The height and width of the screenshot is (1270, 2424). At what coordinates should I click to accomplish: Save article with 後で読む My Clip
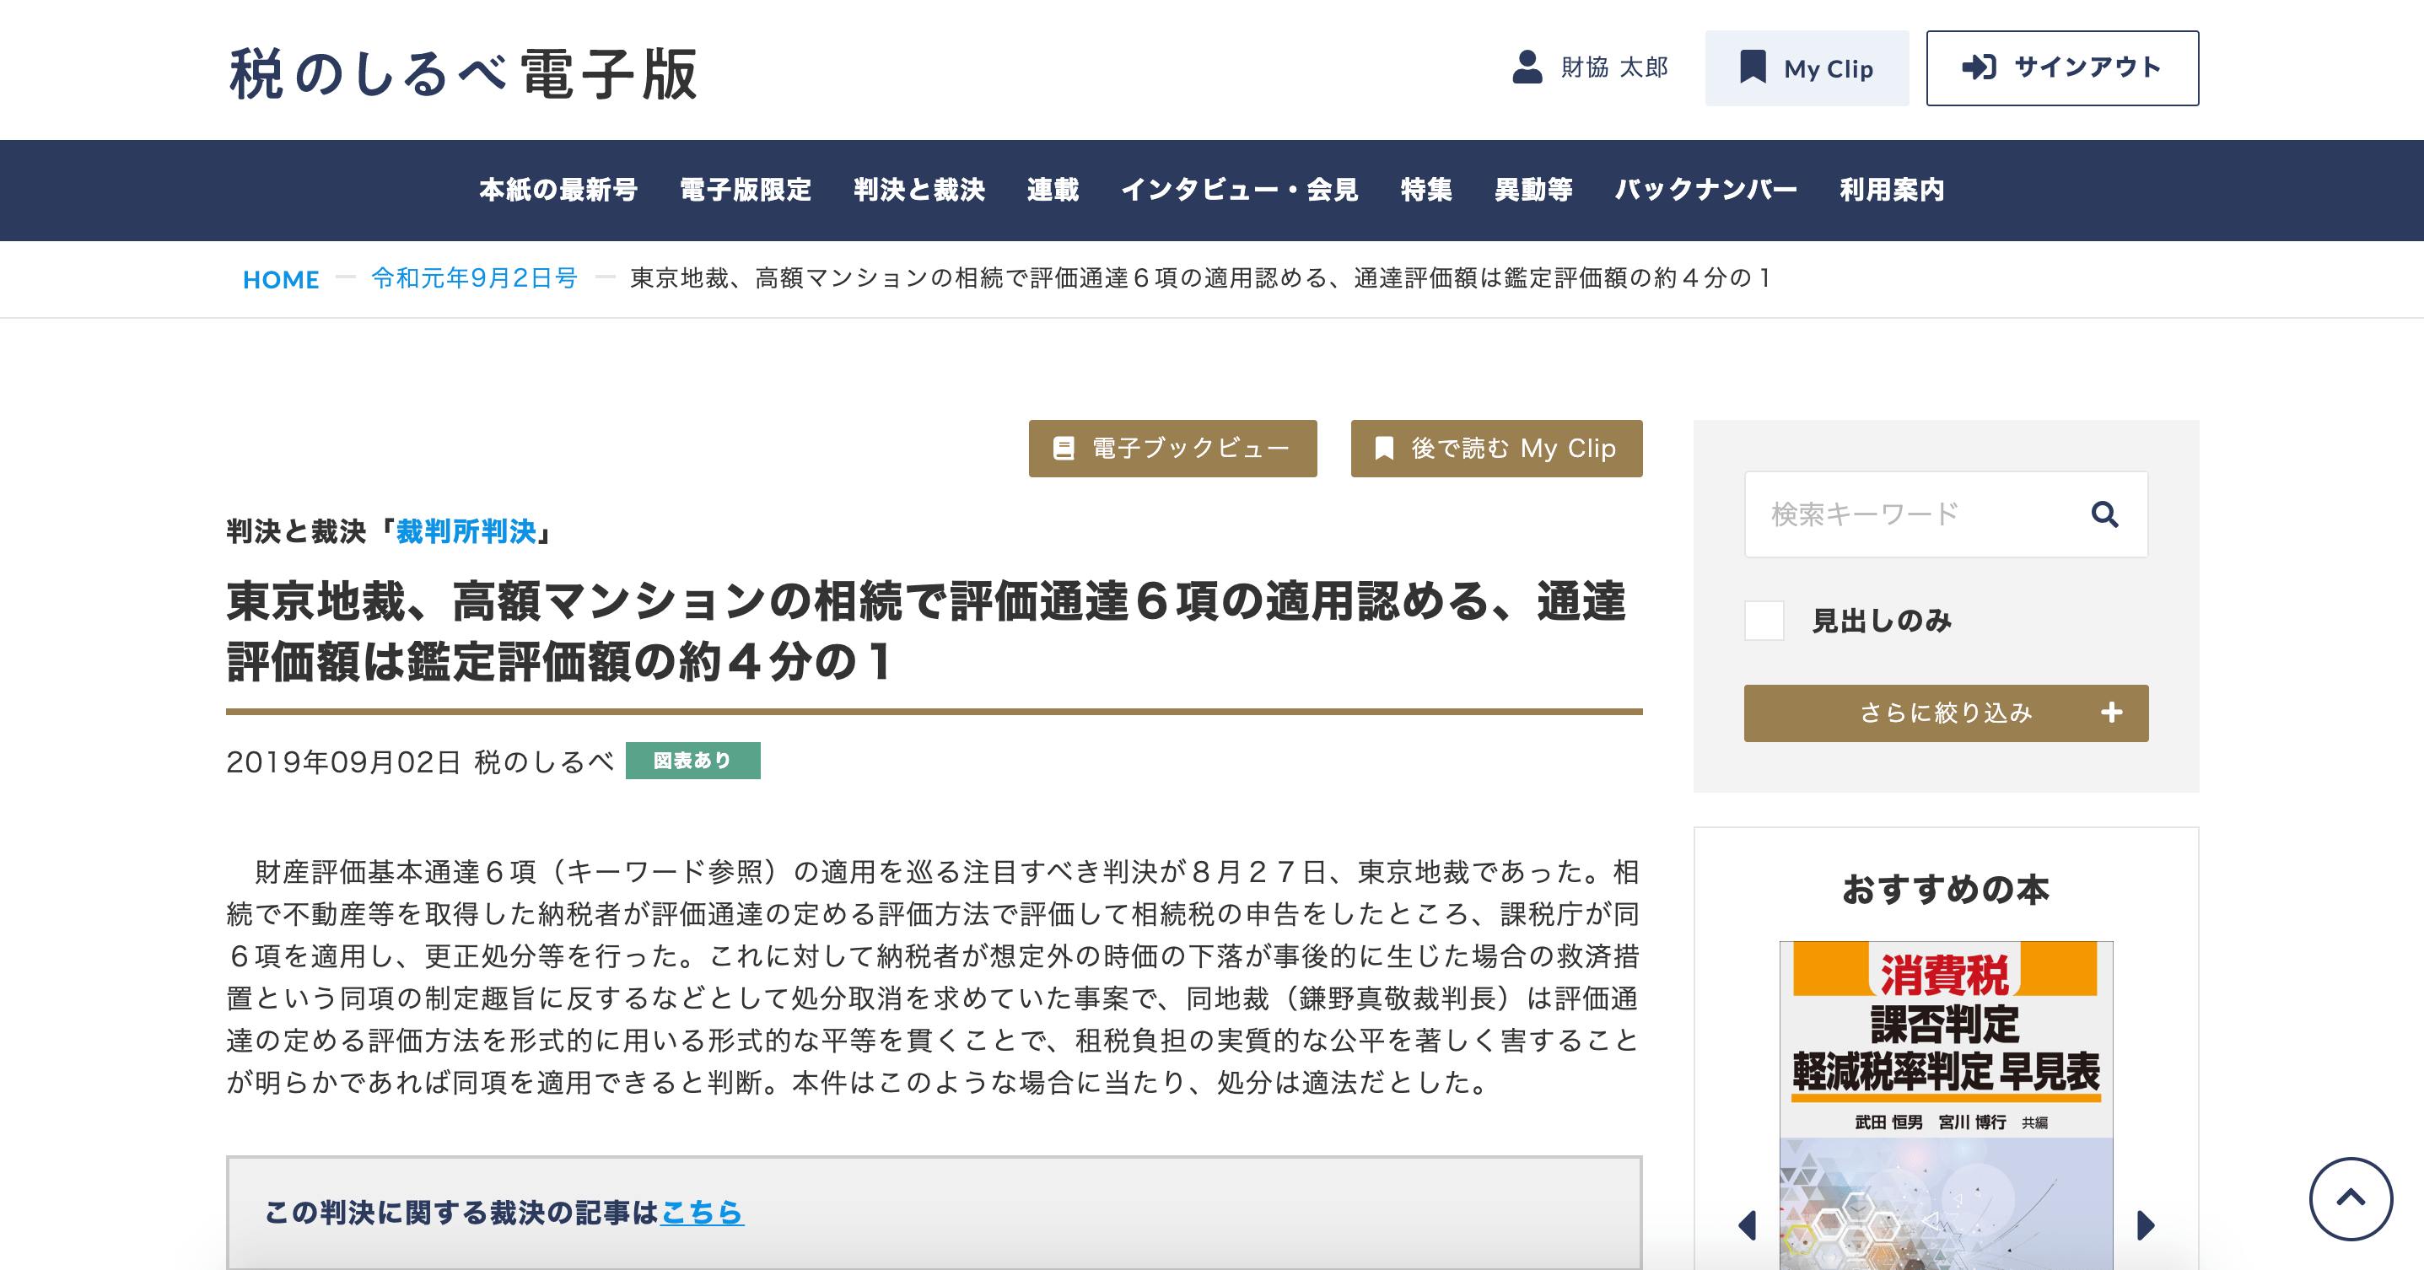click(1495, 449)
